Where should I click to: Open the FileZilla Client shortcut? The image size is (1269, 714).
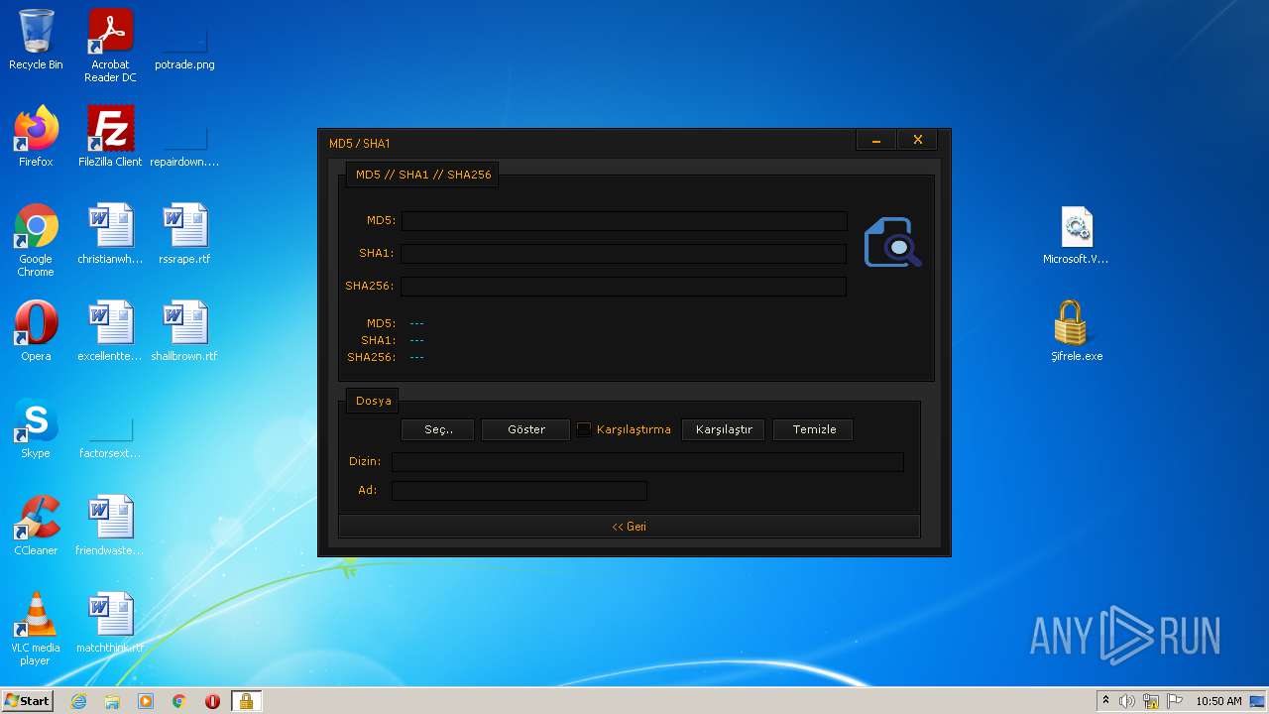click(x=110, y=137)
